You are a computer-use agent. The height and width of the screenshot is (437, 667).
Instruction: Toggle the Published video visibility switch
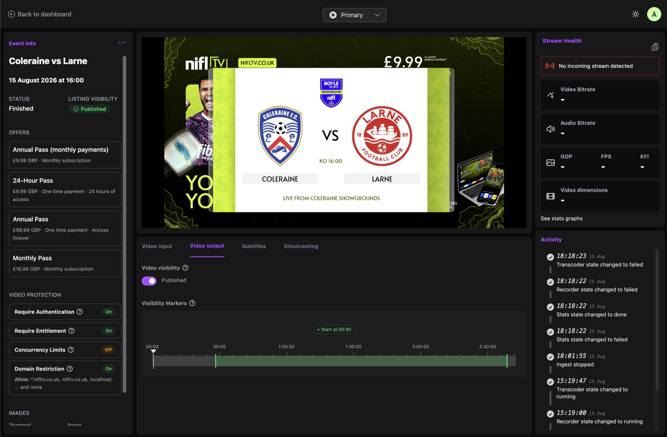pyautogui.click(x=149, y=281)
